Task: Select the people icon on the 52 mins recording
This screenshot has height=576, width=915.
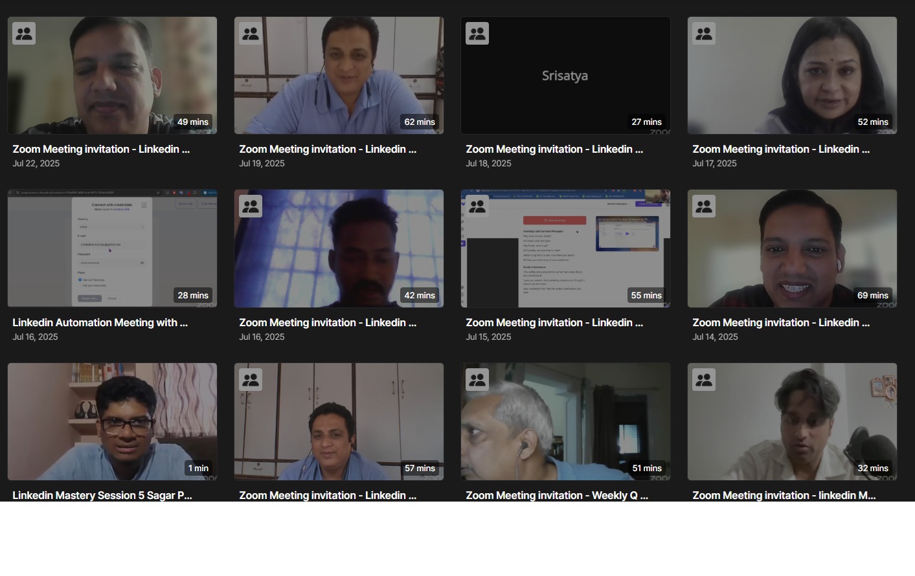Action: [x=704, y=34]
